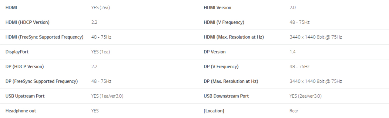Select the Rear location value

click(x=294, y=111)
